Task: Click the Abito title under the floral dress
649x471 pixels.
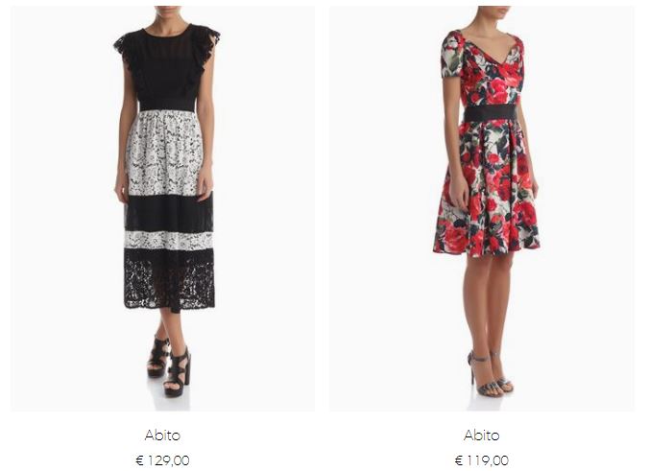Action: (481, 435)
